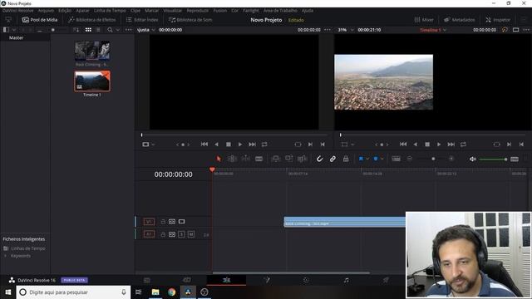Disable the V1 video track monitor icon
This screenshot has height=299, width=532.
point(182,222)
